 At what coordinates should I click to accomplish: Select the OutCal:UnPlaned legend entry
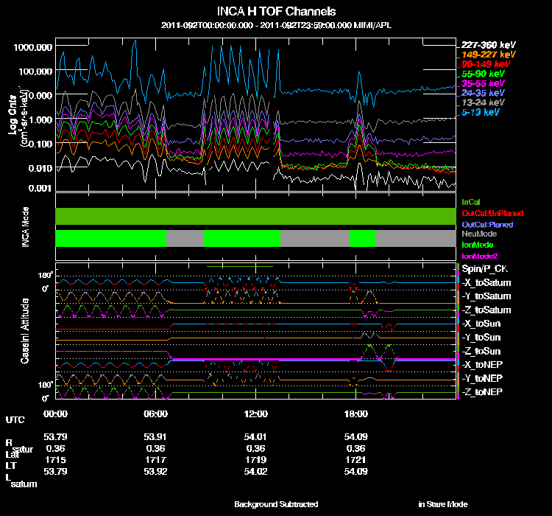[x=492, y=212]
